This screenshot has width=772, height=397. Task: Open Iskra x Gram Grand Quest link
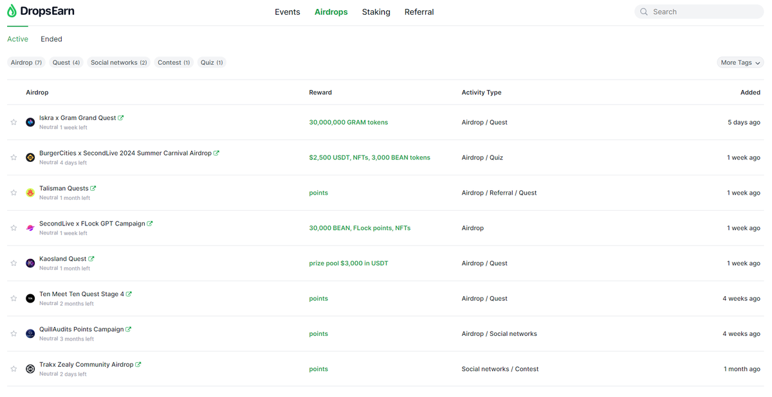pos(78,118)
